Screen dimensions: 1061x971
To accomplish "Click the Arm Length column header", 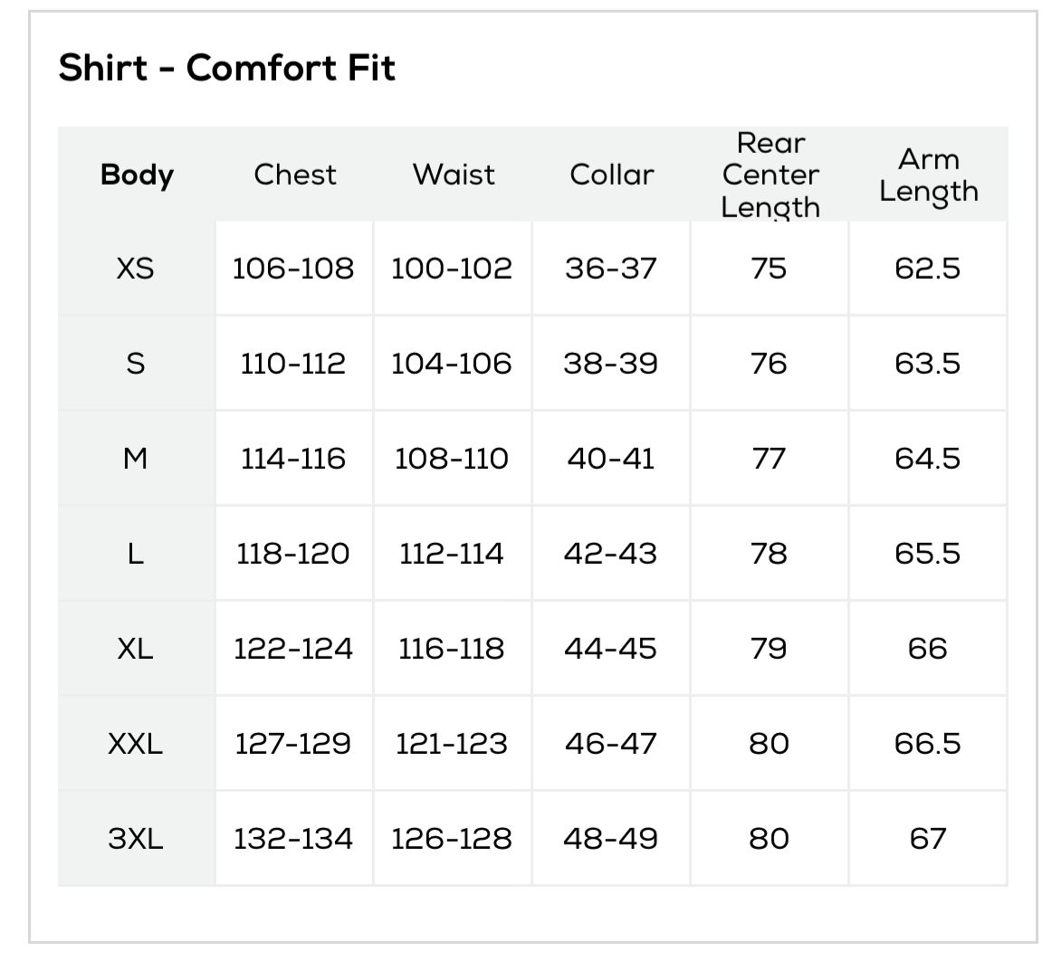I will 928,175.
